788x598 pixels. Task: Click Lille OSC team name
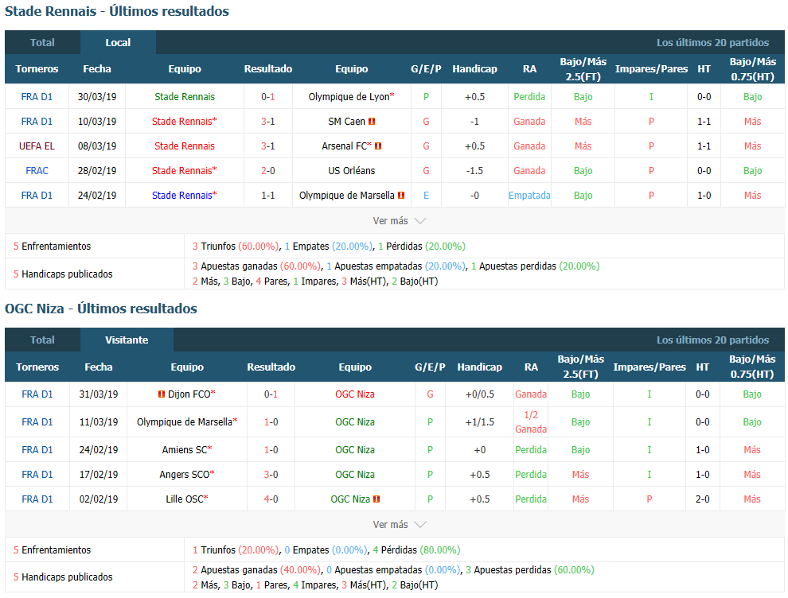coord(185,499)
